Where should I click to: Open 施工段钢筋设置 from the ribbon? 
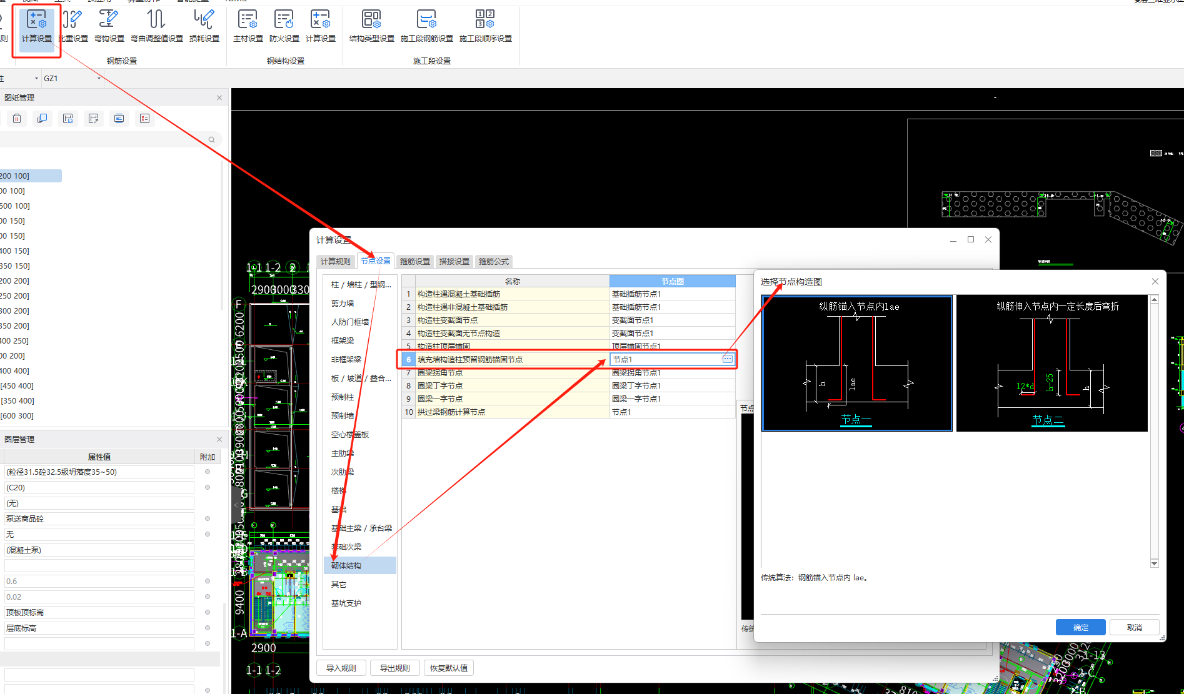click(x=427, y=26)
